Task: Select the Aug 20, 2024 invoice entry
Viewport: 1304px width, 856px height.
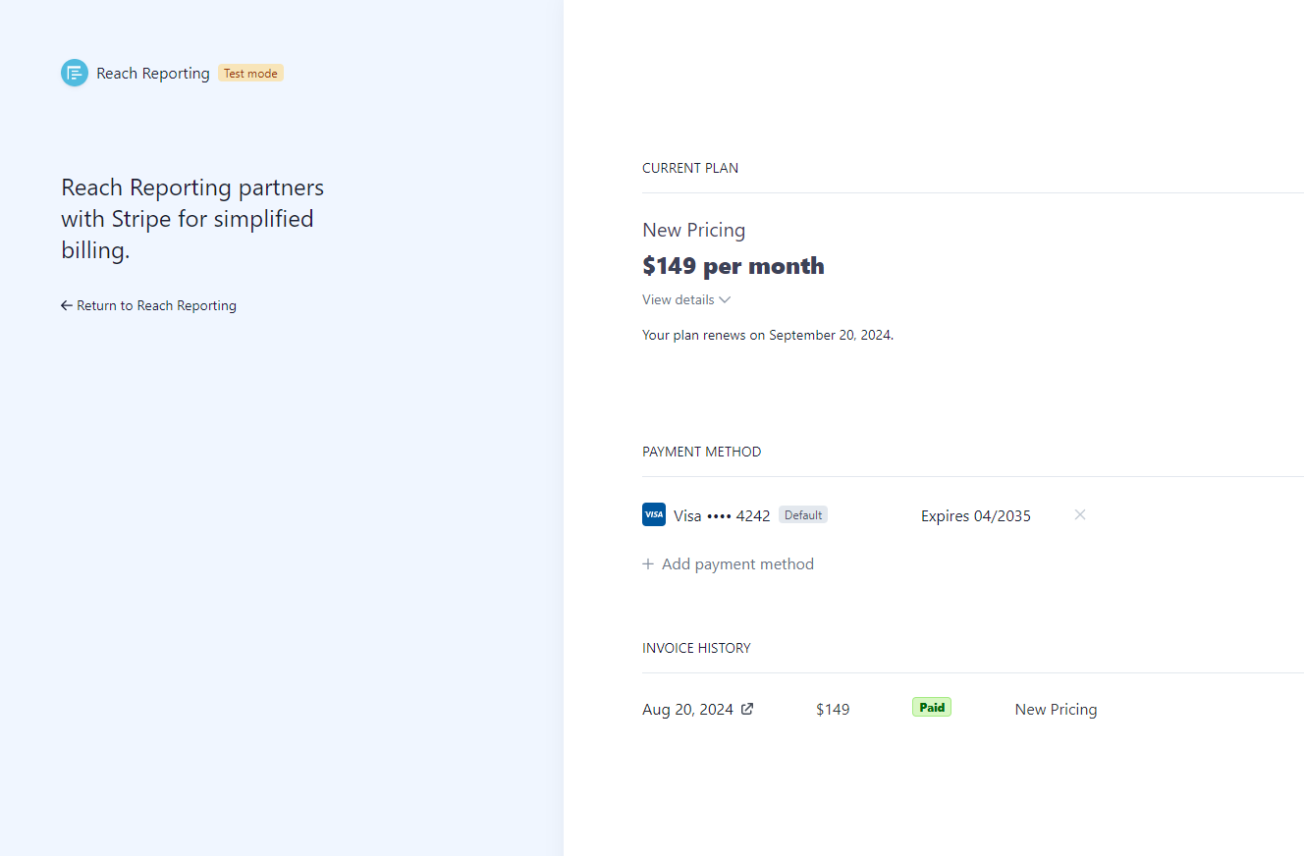Action: click(x=687, y=708)
